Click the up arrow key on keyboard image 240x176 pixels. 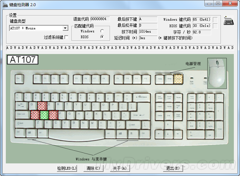click(x=169, y=125)
